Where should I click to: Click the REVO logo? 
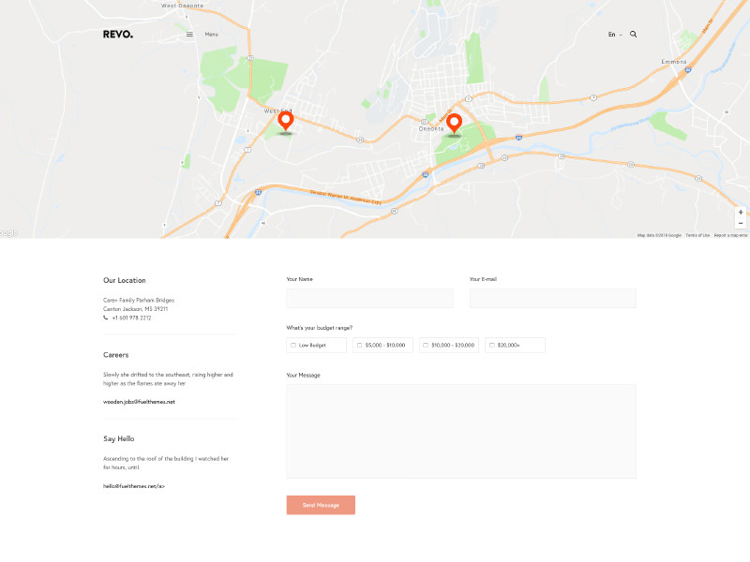(118, 35)
